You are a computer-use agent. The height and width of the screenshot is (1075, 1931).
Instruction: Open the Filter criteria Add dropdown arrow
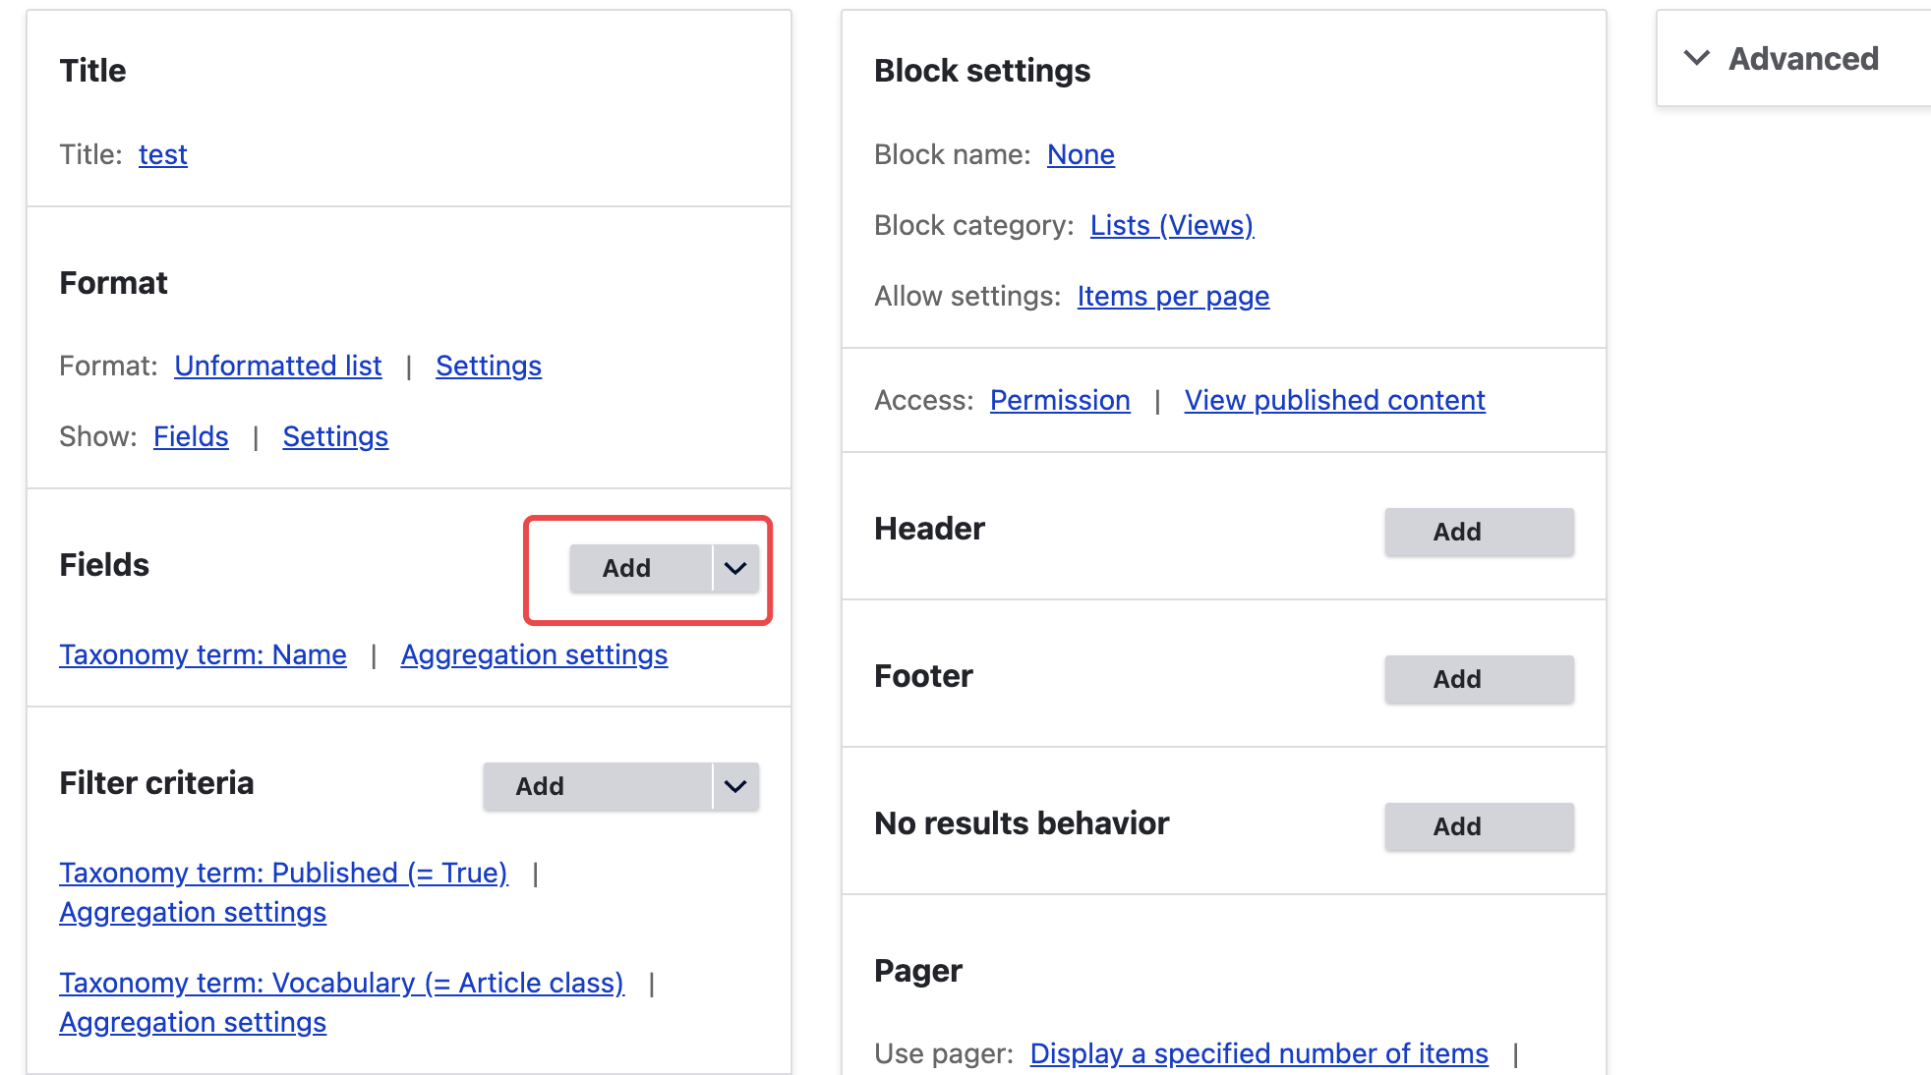735,786
